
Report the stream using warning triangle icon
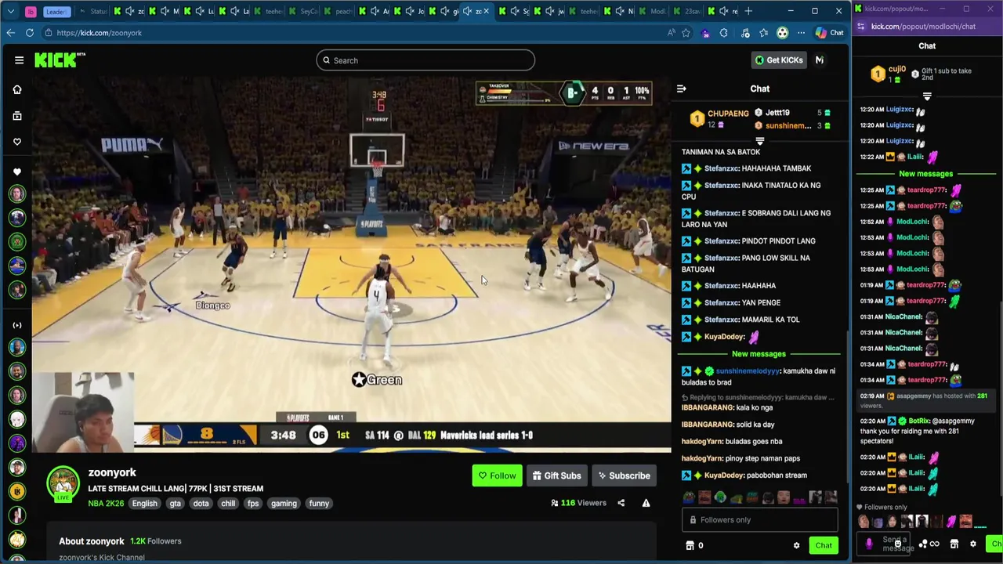pyautogui.click(x=646, y=503)
